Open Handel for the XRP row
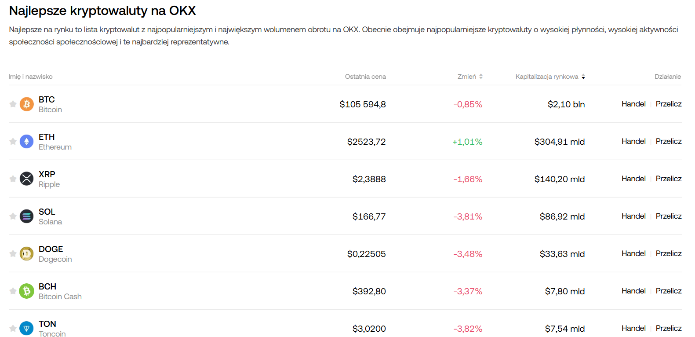The height and width of the screenshot is (337, 695). pyautogui.click(x=633, y=179)
